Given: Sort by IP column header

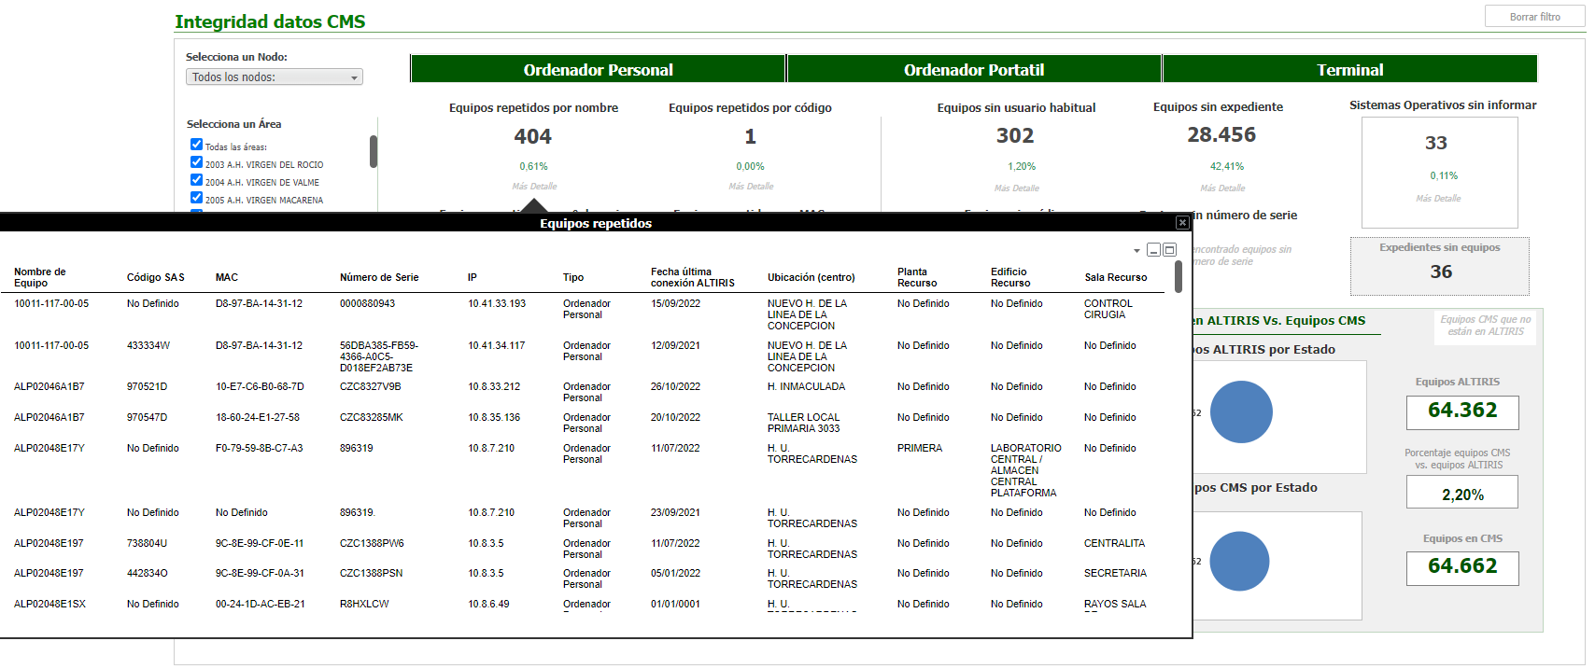Looking at the screenshot, I should (x=473, y=277).
